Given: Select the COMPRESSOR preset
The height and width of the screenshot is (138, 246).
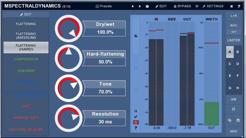Looking at the screenshot, I should point(26,59).
